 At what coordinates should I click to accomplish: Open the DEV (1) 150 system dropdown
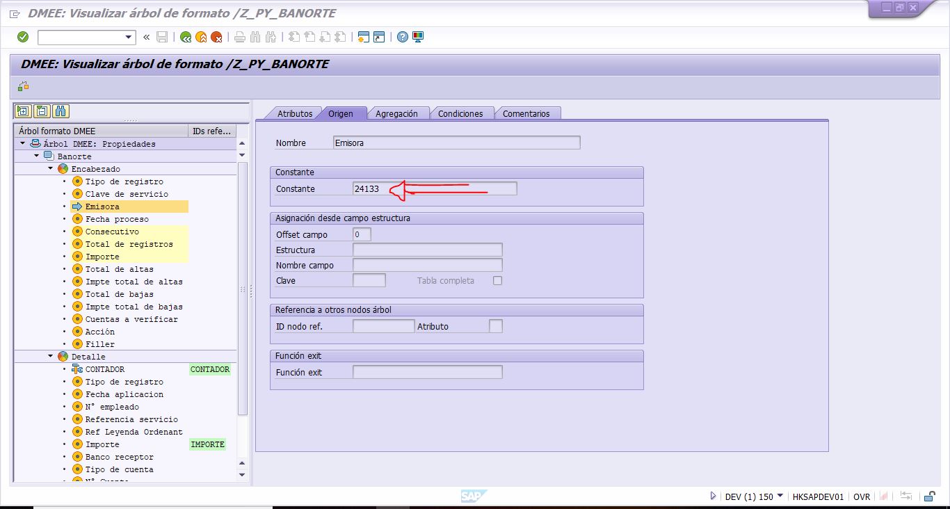780,496
